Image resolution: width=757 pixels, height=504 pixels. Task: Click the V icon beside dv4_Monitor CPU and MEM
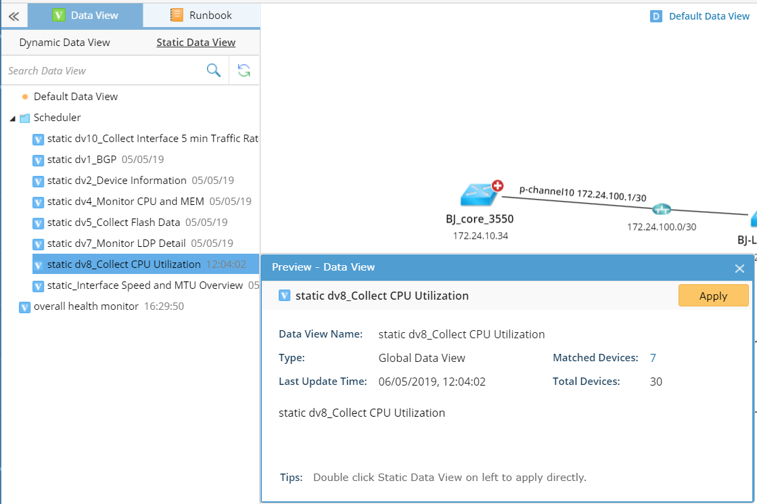(38, 202)
